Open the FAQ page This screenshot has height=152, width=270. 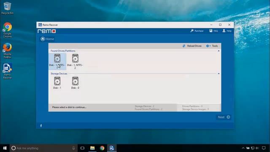click(x=213, y=31)
